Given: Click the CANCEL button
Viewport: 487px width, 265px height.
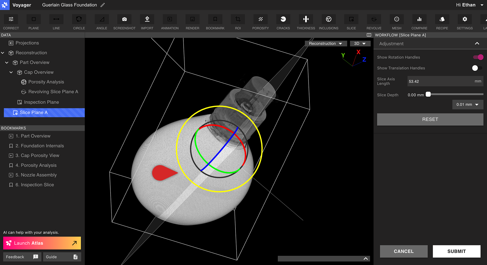Looking at the screenshot, I should (x=404, y=251).
